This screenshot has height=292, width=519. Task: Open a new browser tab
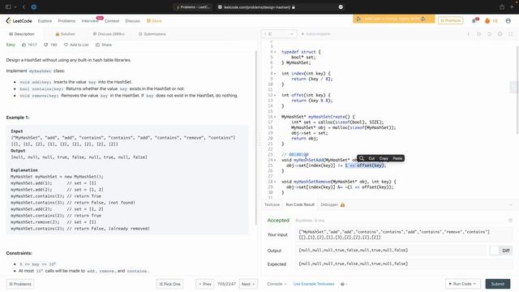(513, 6)
